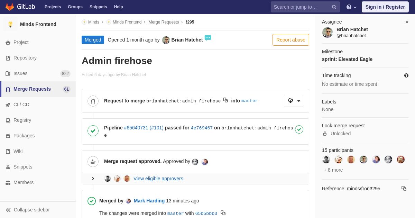Click the first contribution speech bubble icon
This screenshot has width=415, height=218.
(x=208, y=38)
